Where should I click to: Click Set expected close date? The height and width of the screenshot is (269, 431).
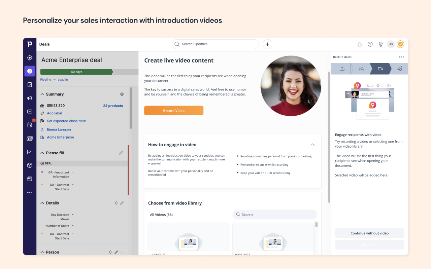(x=66, y=121)
